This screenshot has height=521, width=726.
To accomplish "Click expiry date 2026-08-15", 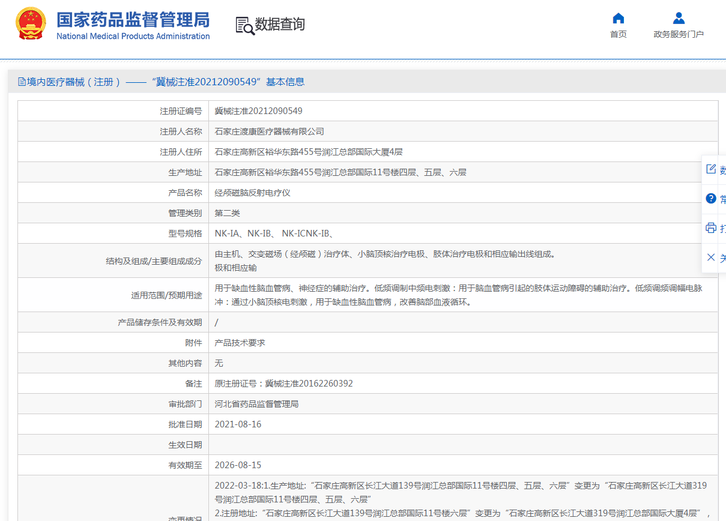I will (x=238, y=465).
